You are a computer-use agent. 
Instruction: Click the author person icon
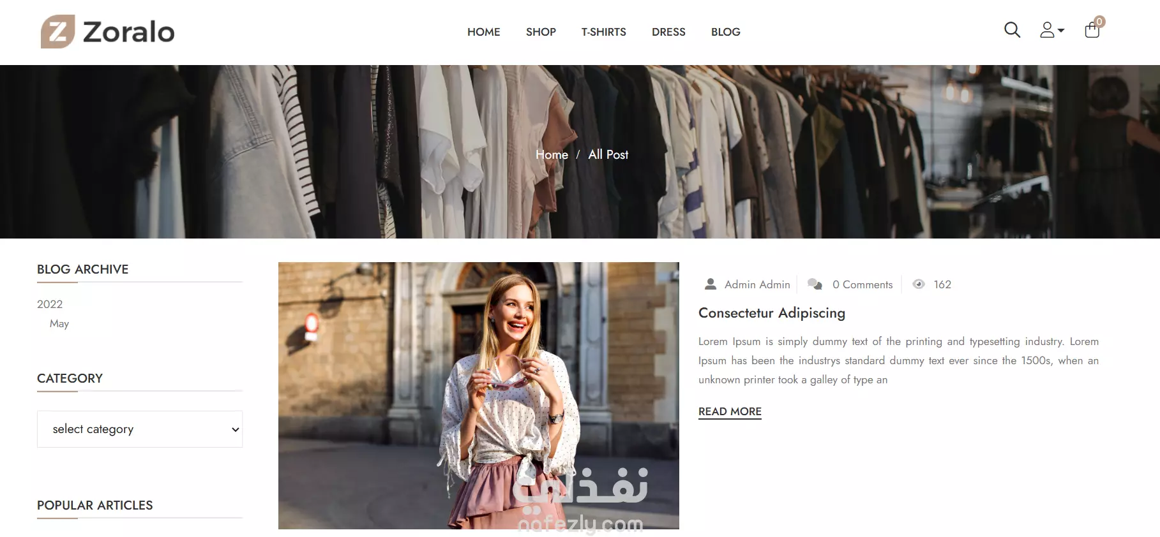click(710, 284)
